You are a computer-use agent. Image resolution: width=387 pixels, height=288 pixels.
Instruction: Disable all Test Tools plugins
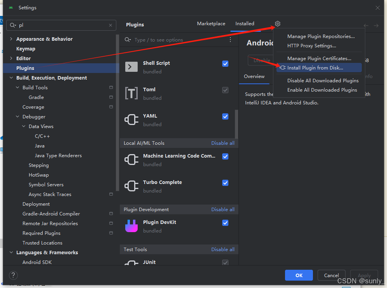[x=223, y=250]
